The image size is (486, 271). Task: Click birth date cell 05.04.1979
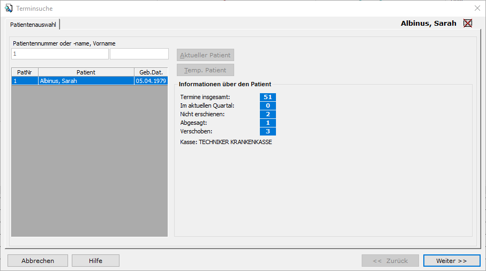tap(151, 81)
